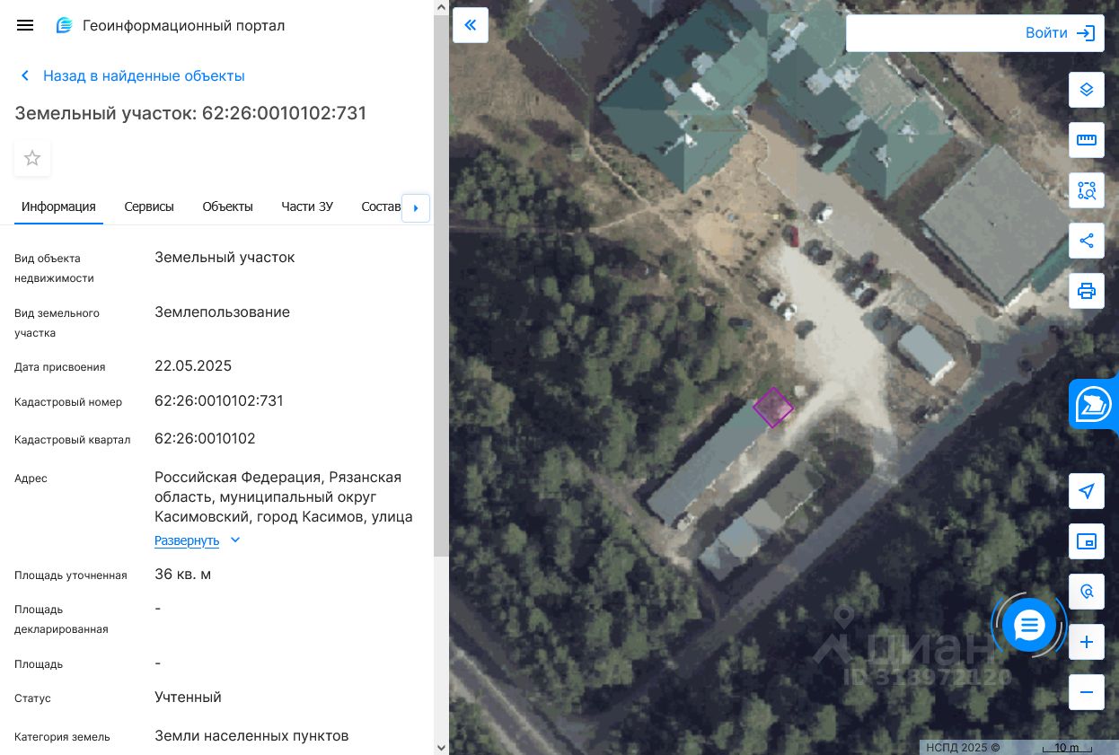Click the Кадастровый номер field value
This screenshot has width=1119, height=755.
219,401
